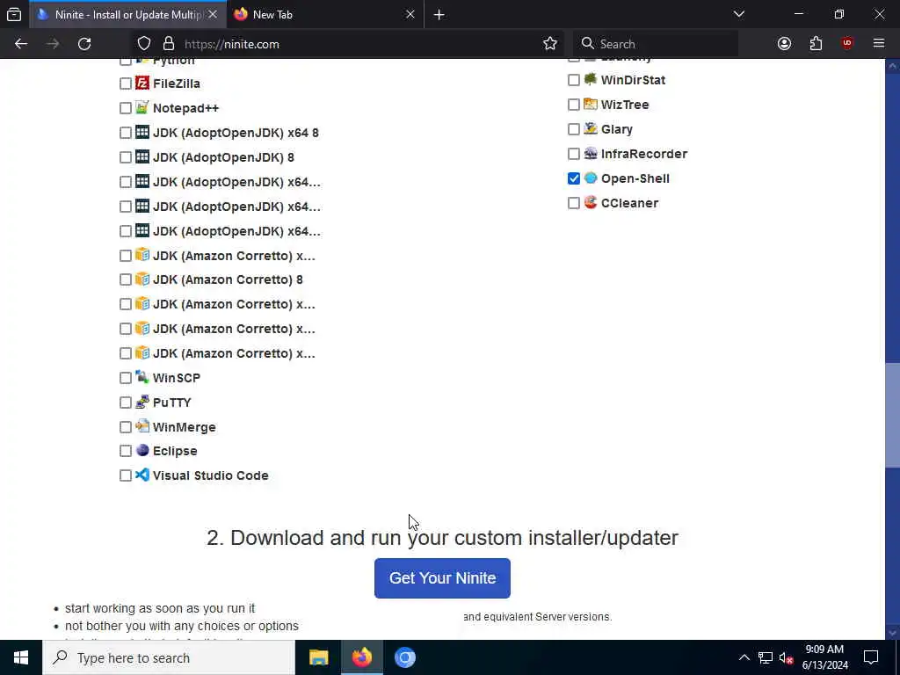Click the Glary app icon
The height and width of the screenshot is (675, 900).
(591, 128)
